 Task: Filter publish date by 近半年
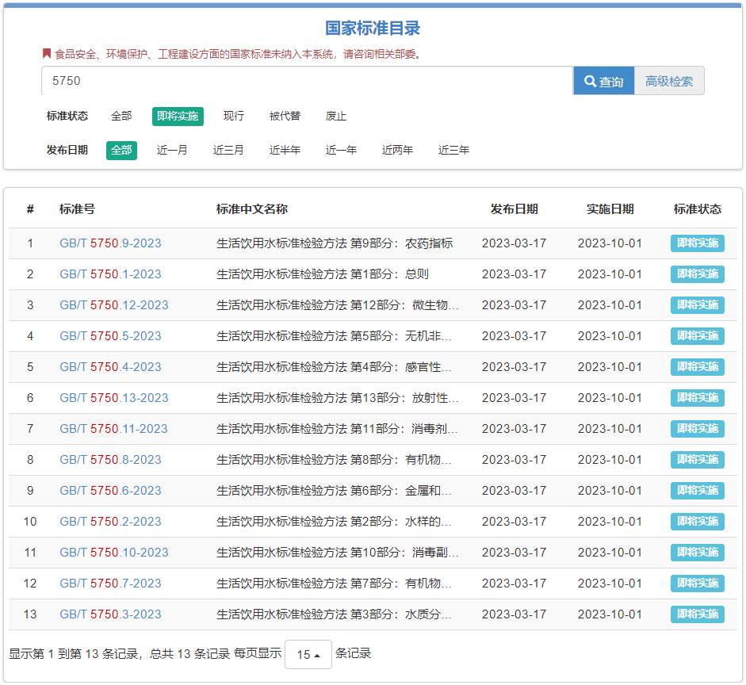click(x=285, y=150)
